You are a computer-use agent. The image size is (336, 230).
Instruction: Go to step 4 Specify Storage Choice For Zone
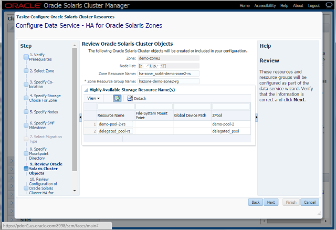45,98
